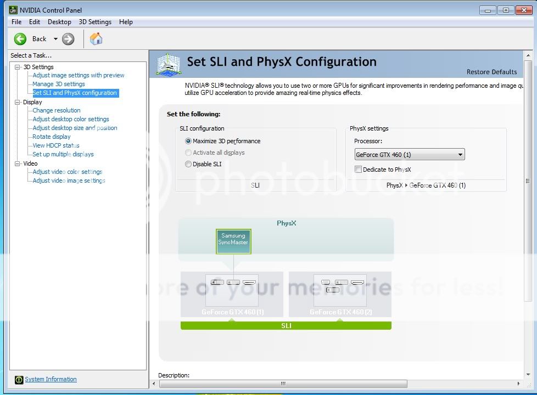Collapse the Video tree node
Viewport: 537px width, 395px height.
(17, 163)
